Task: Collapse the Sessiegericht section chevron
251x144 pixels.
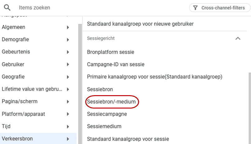Action: 238,38
